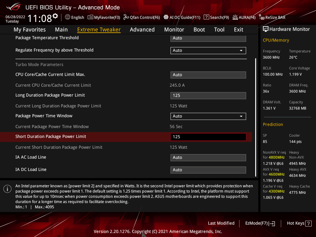The image size is (316, 237).
Task: Open the time settings gear icon
Action: (55, 16)
